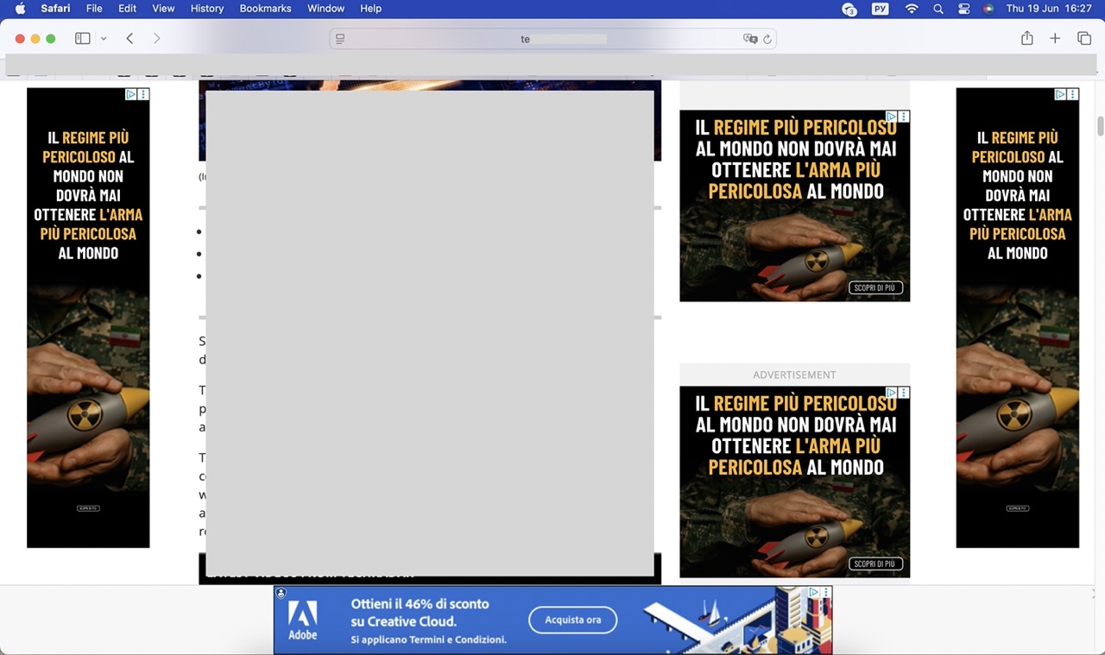Open ad options menu on left skyscraper banner
Viewport: 1105px width, 655px height.
143,94
